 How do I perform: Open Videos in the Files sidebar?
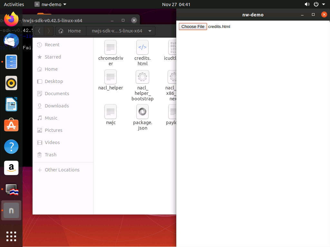(x=63, y=142)
